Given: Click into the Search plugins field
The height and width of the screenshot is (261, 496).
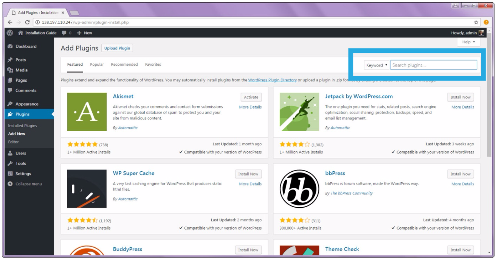Looking at the screenshot, I should (x=433, y=65).
